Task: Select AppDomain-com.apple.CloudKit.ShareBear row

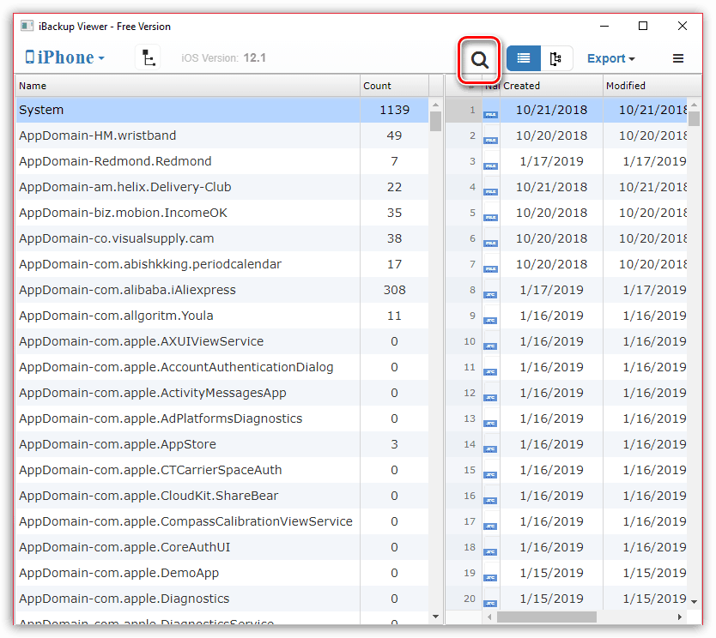Action: [x=222, y=496]
